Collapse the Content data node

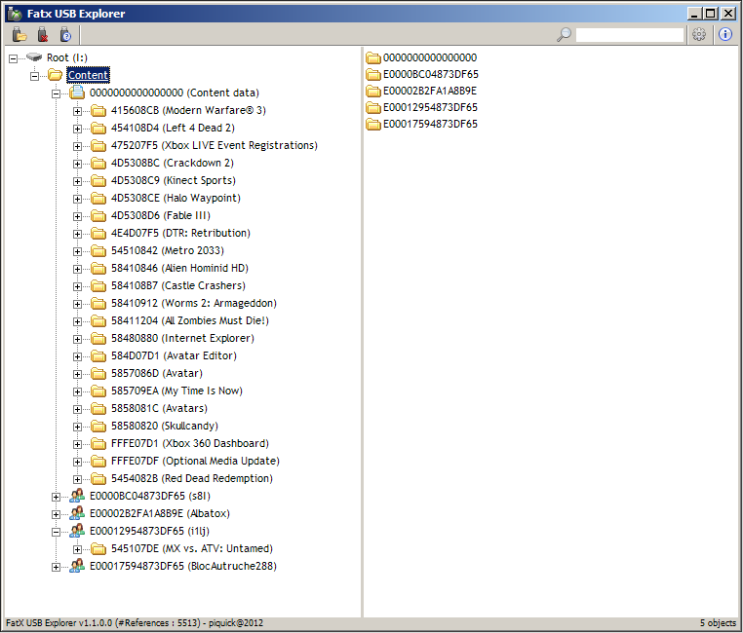tap(56, 93)
